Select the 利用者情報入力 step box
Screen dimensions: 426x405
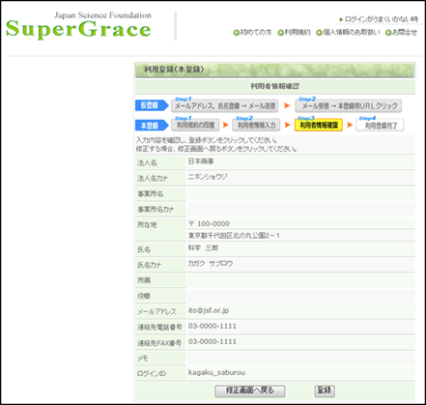256,126
